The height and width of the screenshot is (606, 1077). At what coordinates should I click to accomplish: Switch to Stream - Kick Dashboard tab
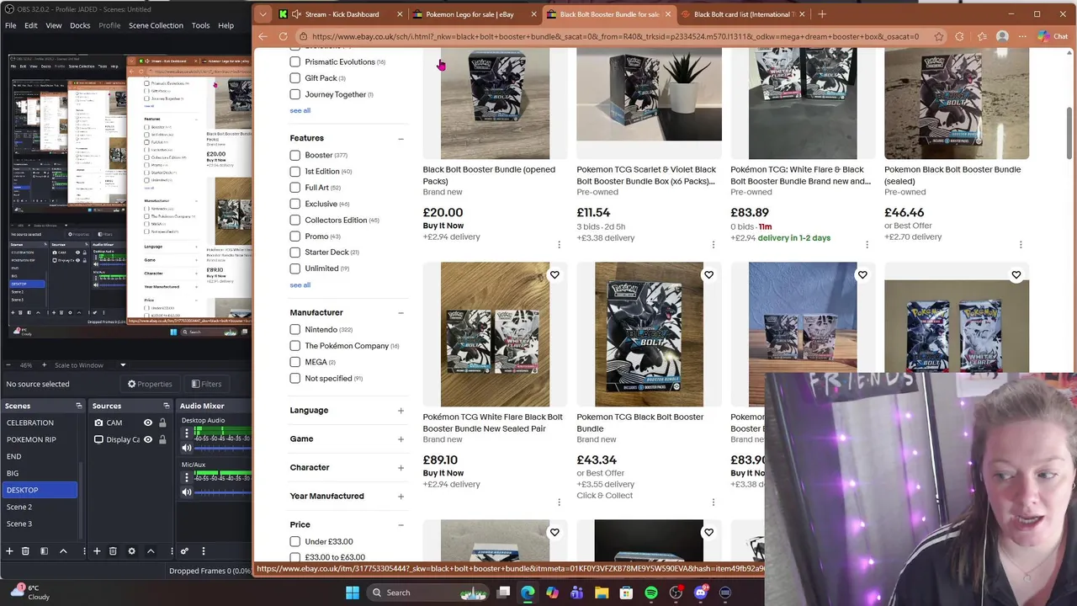pyautogui.click(x=342, y=14)
